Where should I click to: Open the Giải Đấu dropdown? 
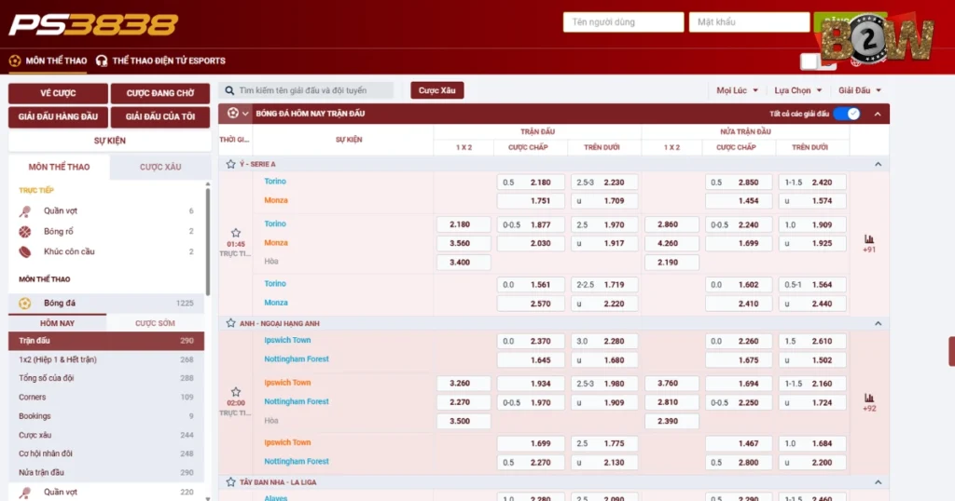pyautogui.click(x=859, y=90)
